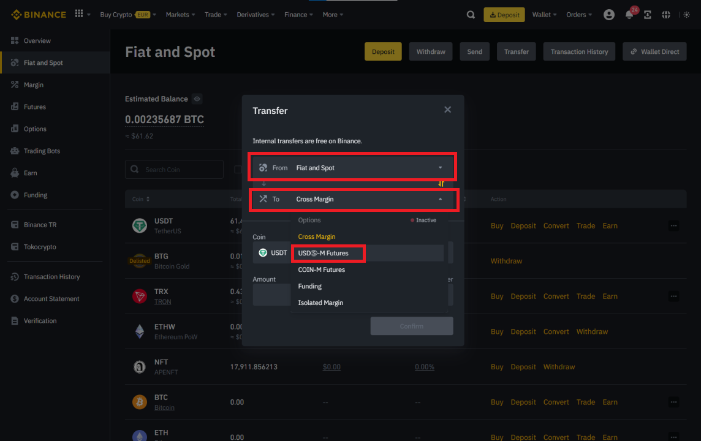701x441 pixels.
Task: Open Wallet Direct
Action: (654, 51)
